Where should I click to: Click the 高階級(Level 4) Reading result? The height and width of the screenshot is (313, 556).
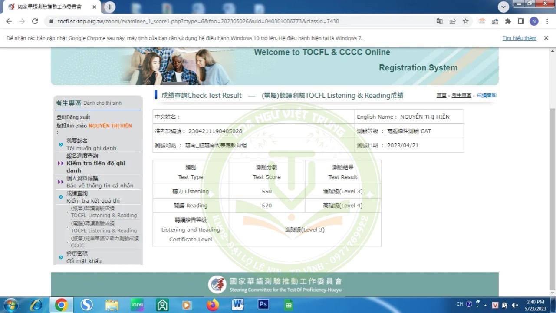343,206
